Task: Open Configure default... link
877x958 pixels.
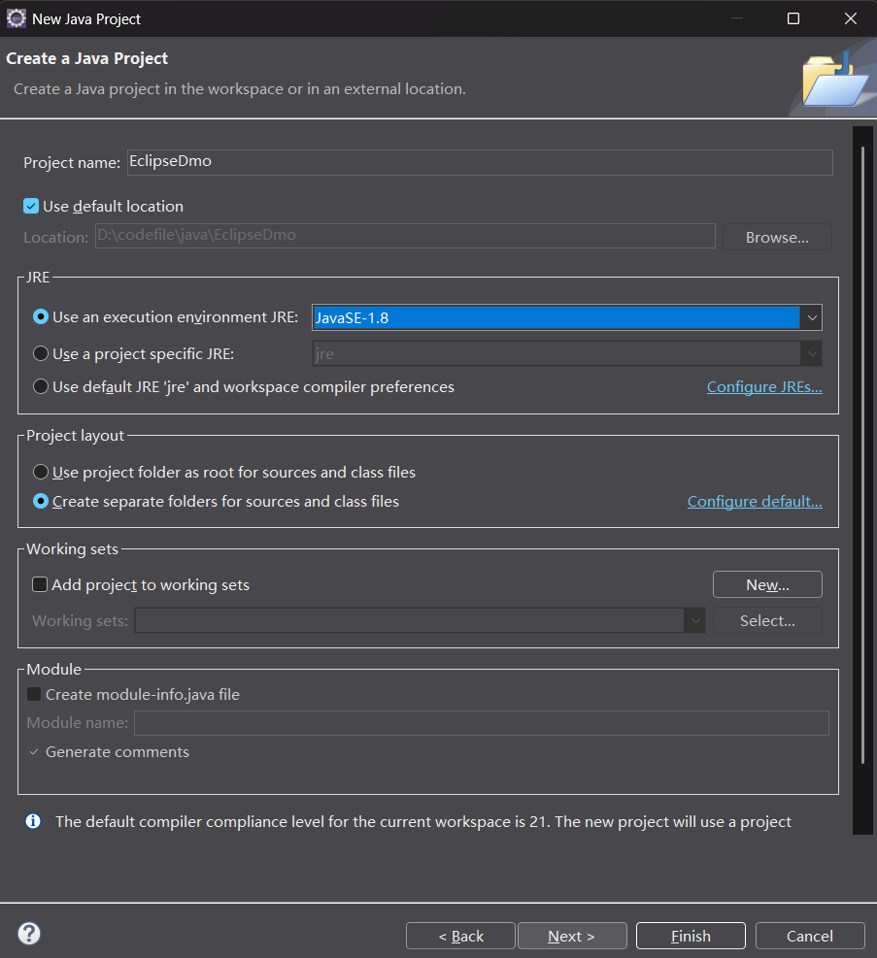Action: pyautogui.click(x=755, y=501)
